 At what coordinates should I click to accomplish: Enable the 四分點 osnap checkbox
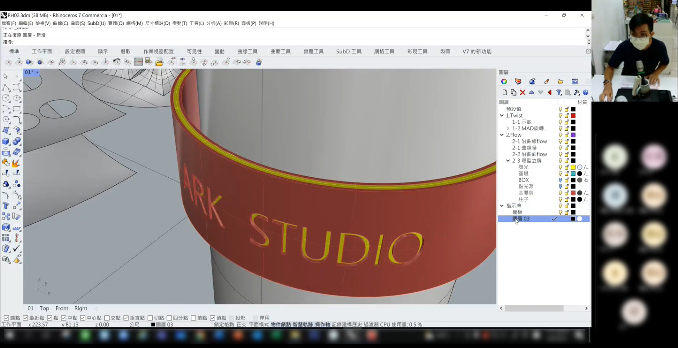click(169, 318)
